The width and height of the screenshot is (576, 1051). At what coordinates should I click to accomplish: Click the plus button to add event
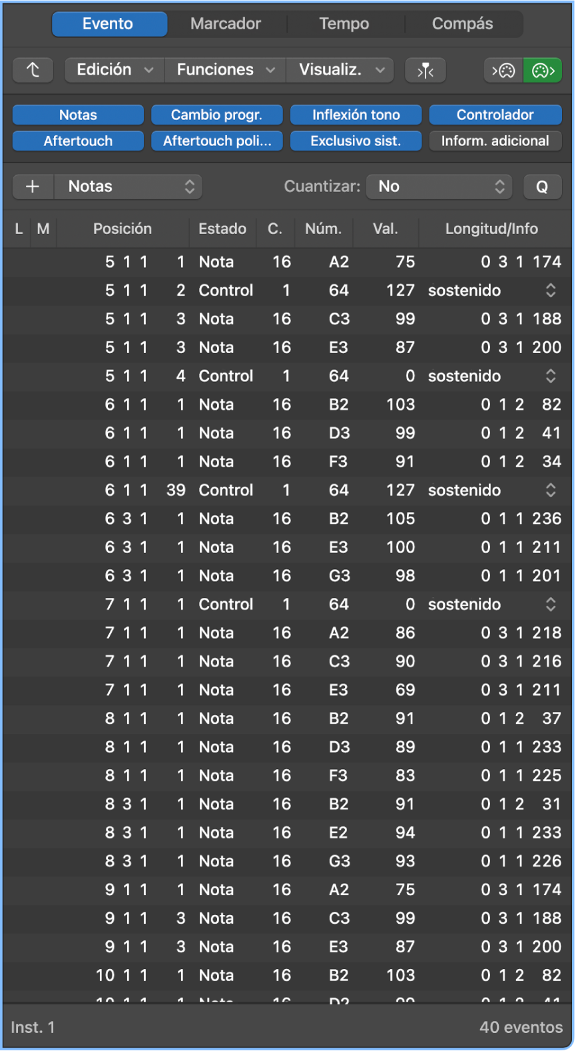33,187
